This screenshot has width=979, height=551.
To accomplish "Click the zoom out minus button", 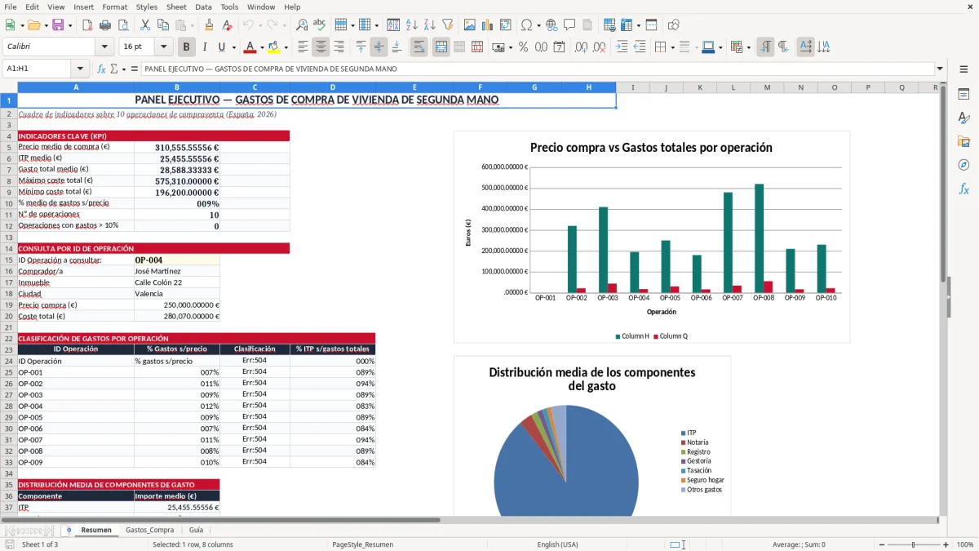I will pos(880,544).
